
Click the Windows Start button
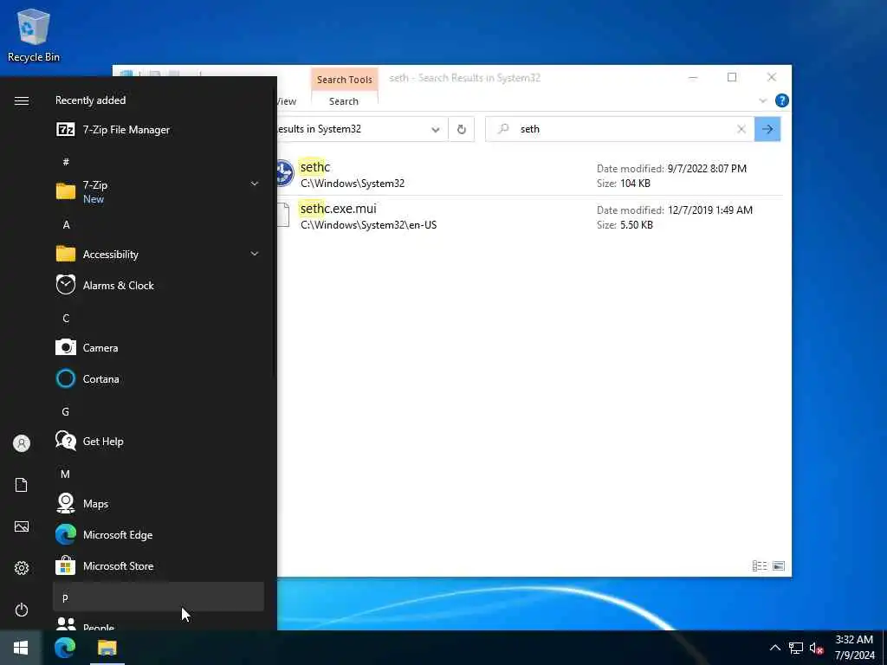click(21, 648)
